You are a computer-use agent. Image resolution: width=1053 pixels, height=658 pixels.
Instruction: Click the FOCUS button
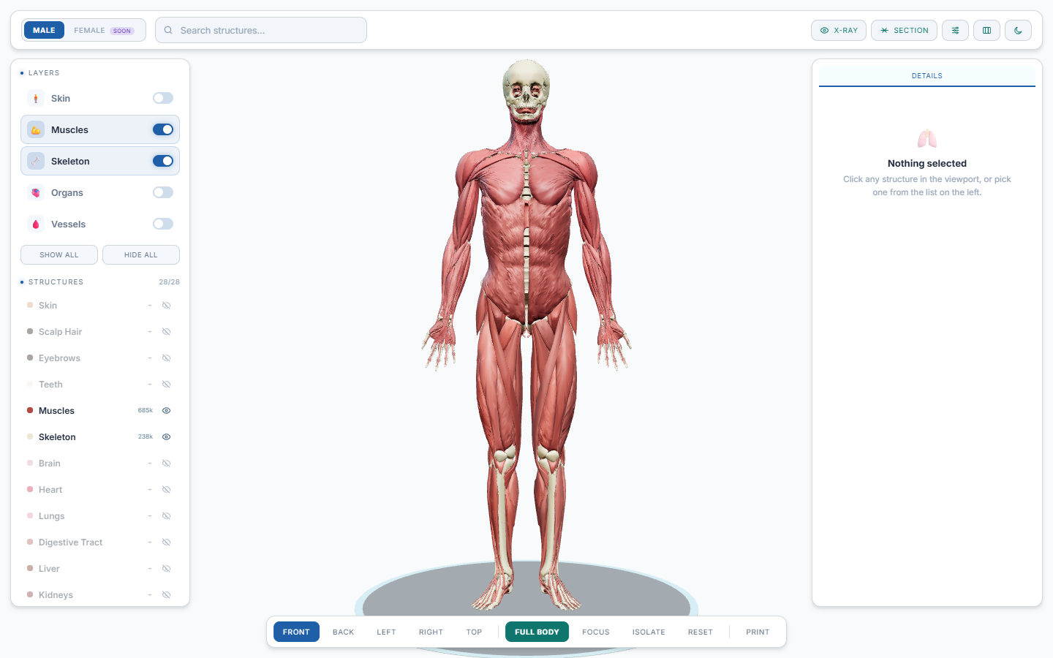[x=596, y=632]
